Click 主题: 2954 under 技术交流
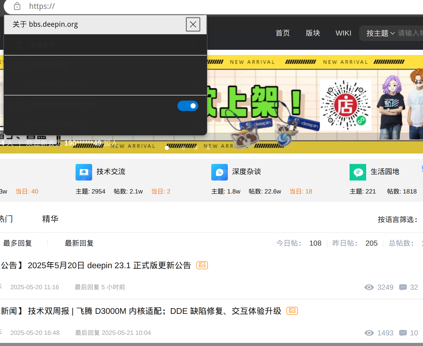This screenshot has width=423, height=346. click(x=90, y=191)
